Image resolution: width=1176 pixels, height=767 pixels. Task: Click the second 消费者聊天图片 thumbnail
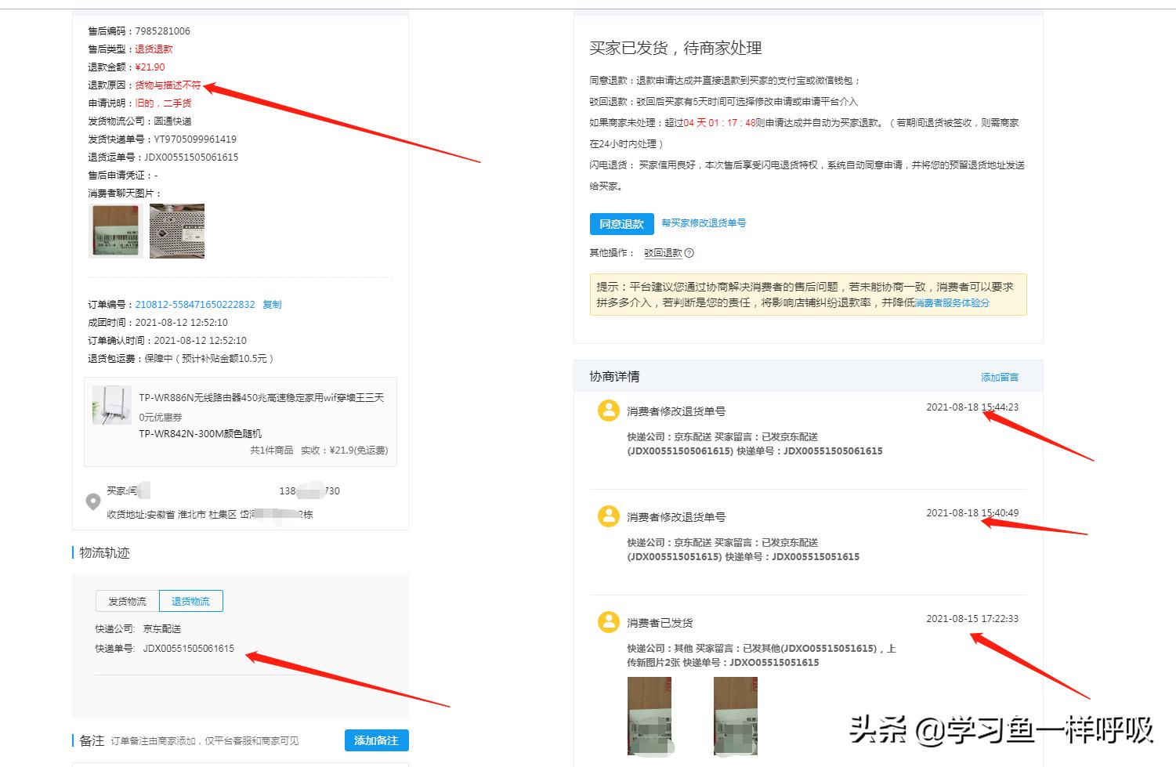176,231
